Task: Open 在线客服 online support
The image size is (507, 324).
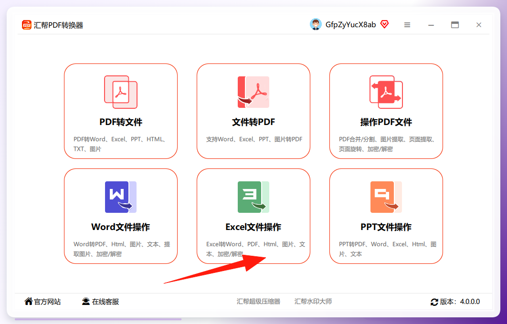Action: (x=106, y=302)
